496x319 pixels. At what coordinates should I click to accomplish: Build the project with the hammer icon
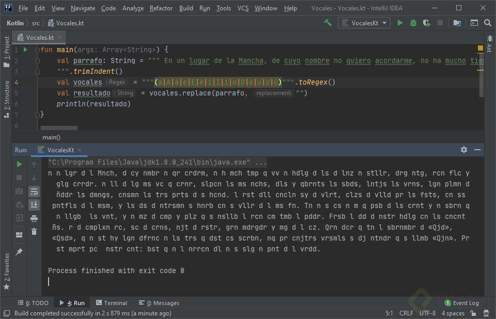328,23
